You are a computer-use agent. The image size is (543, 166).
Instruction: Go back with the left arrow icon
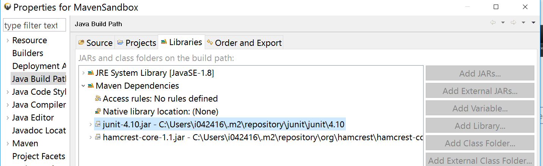[x=493, y=23]
